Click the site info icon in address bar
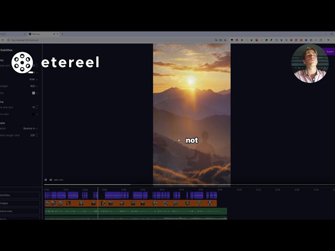 click(8, 40)
